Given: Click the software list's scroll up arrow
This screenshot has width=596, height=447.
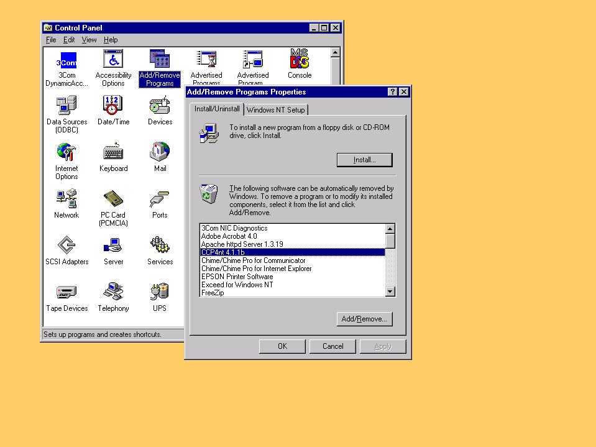Looking at the screenshot, I should (390, 229).
